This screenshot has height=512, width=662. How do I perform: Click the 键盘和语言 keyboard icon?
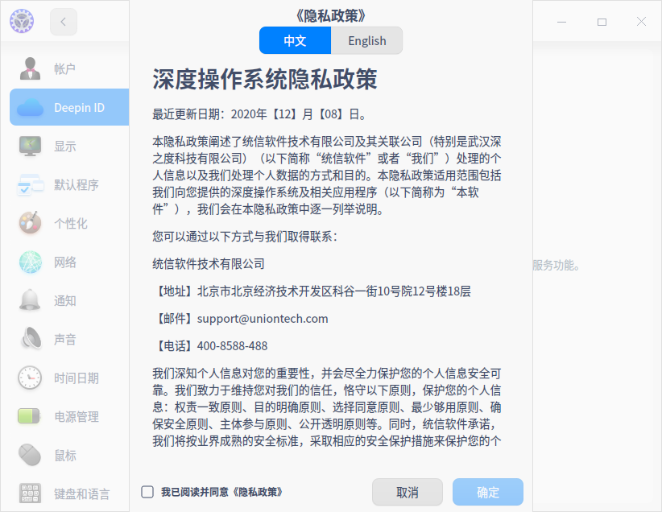click(30, 493)
